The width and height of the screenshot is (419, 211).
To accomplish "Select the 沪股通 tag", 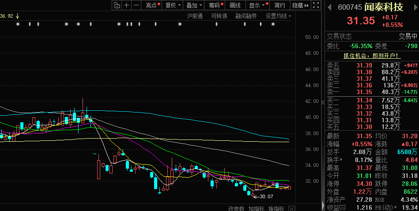I will 195,16.
